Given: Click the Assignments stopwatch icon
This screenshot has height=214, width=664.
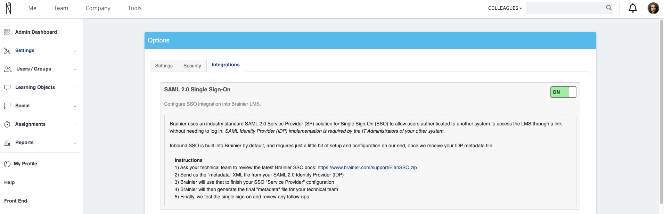Looking at the screenshot, I should pyautogui.click(x=7, y=124).
